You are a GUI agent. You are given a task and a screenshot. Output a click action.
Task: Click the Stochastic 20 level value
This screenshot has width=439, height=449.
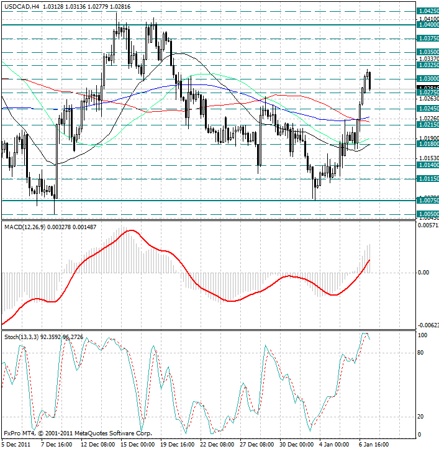(x=420, y=416)
